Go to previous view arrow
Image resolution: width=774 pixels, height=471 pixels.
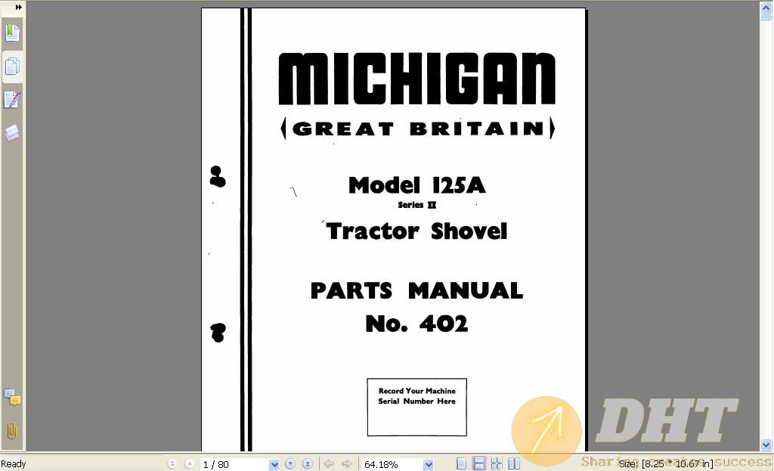(330, 464)
